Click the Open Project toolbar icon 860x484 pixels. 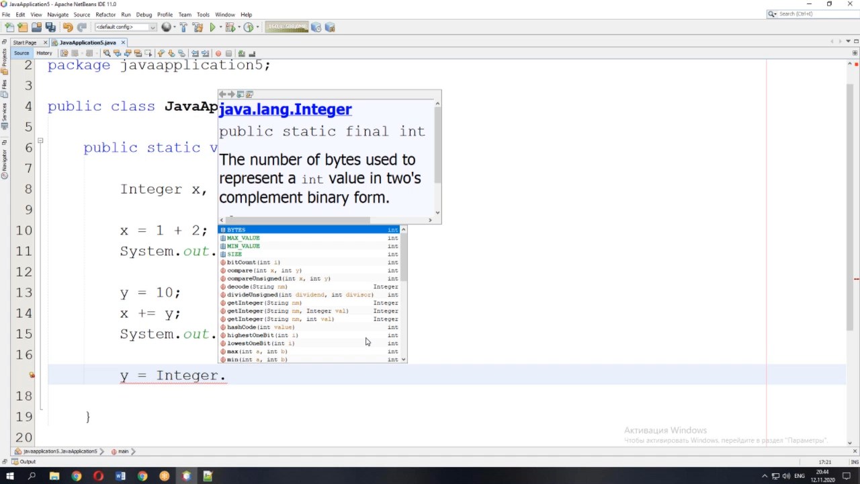pyautogui.click(x=36, y=28)
